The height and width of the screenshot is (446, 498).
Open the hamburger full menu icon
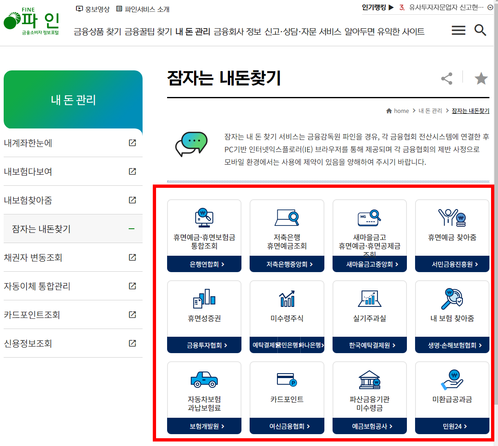coord(458,30)
